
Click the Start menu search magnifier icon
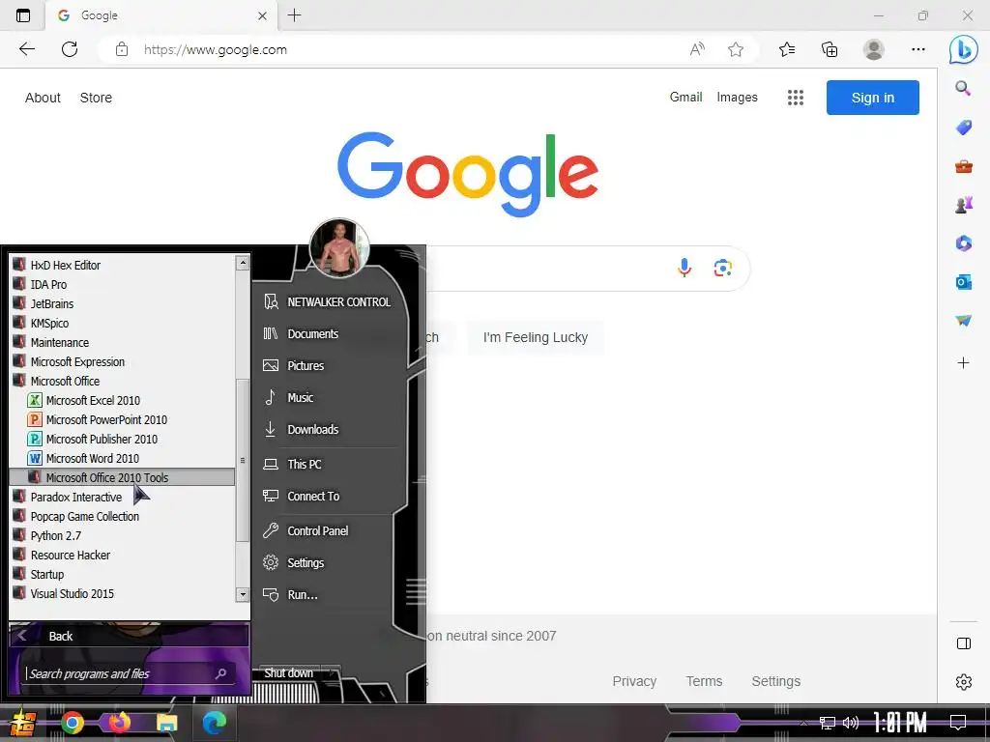coord(221,673)
